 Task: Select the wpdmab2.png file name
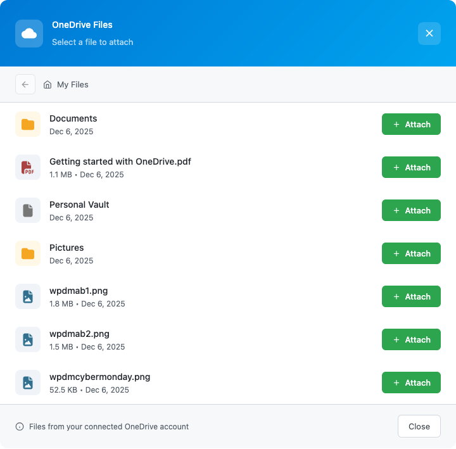pyautogui.click(x=79, y=334)
